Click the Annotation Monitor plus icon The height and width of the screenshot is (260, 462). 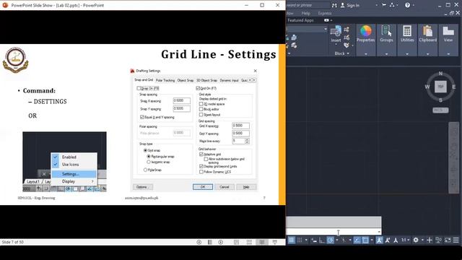(x=430, y=240)
